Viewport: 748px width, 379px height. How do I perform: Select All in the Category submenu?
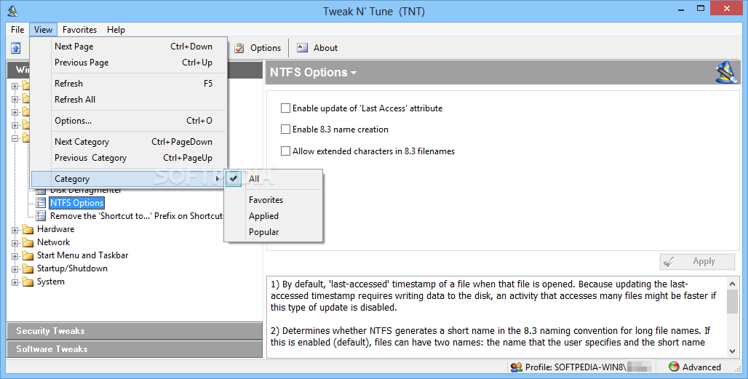point(274,179)
